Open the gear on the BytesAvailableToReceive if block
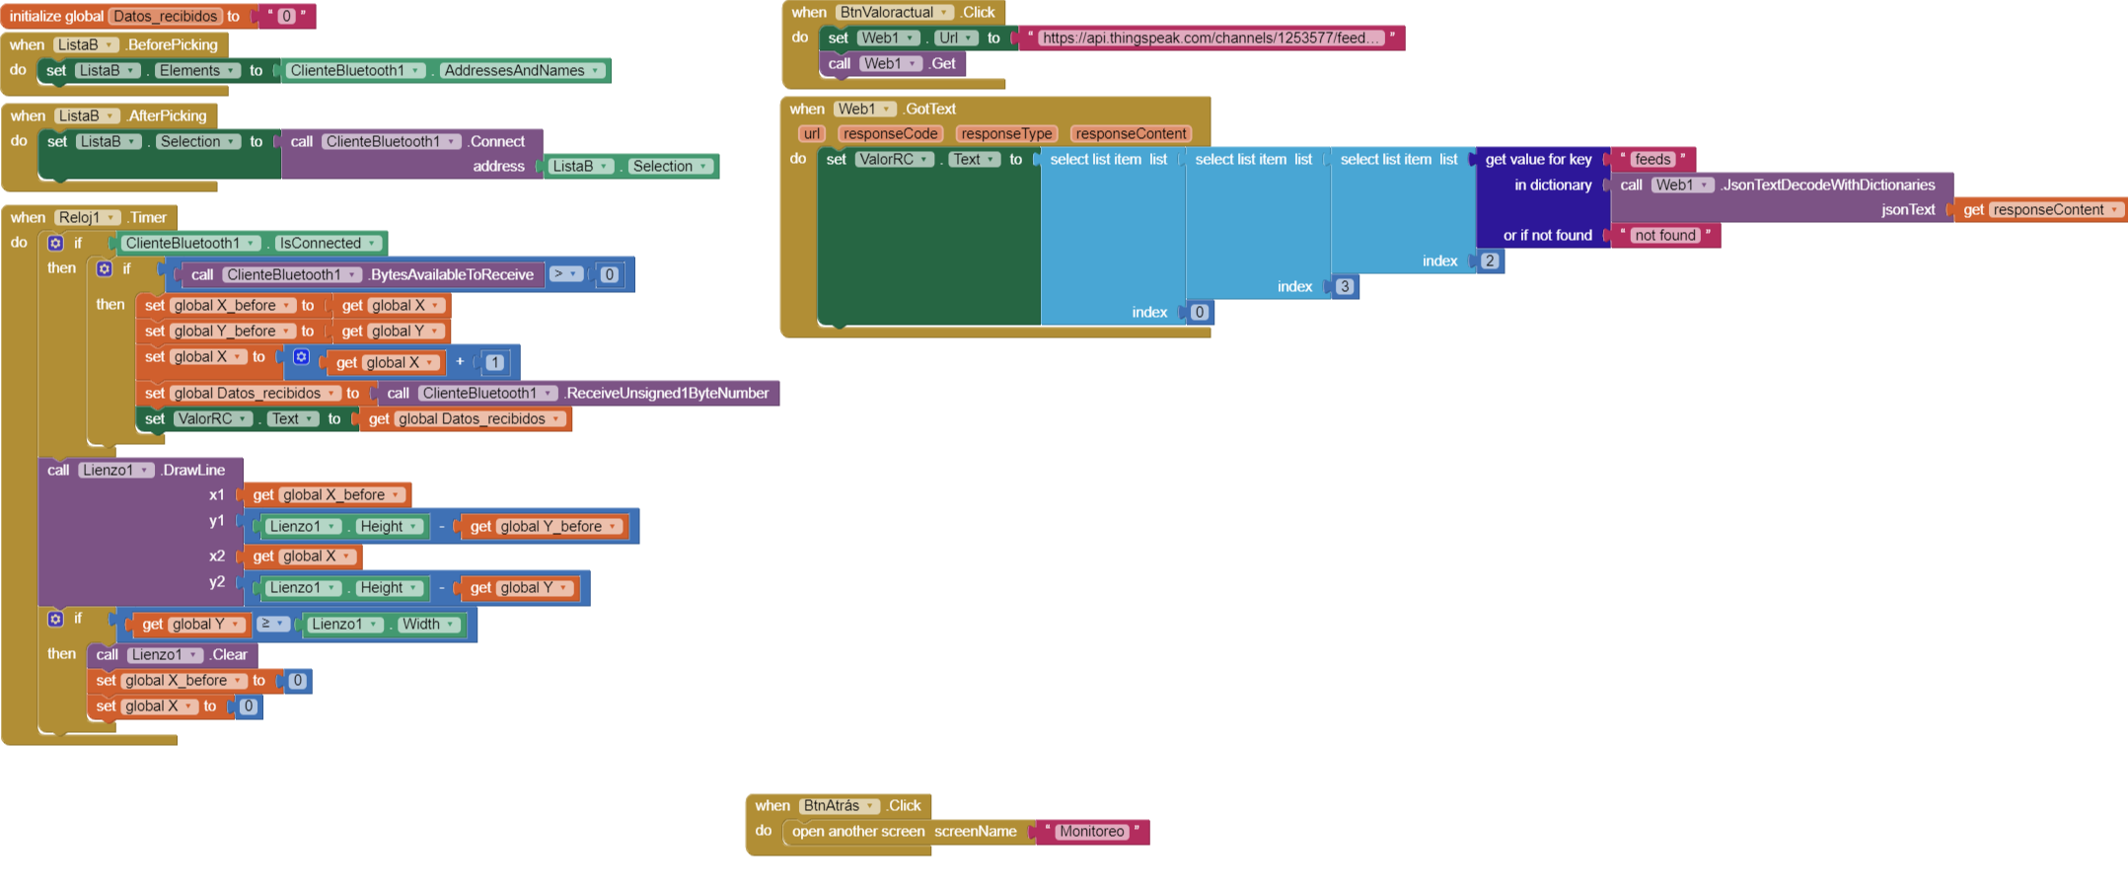Screen dimensions: 2128x890 point(105,268)
